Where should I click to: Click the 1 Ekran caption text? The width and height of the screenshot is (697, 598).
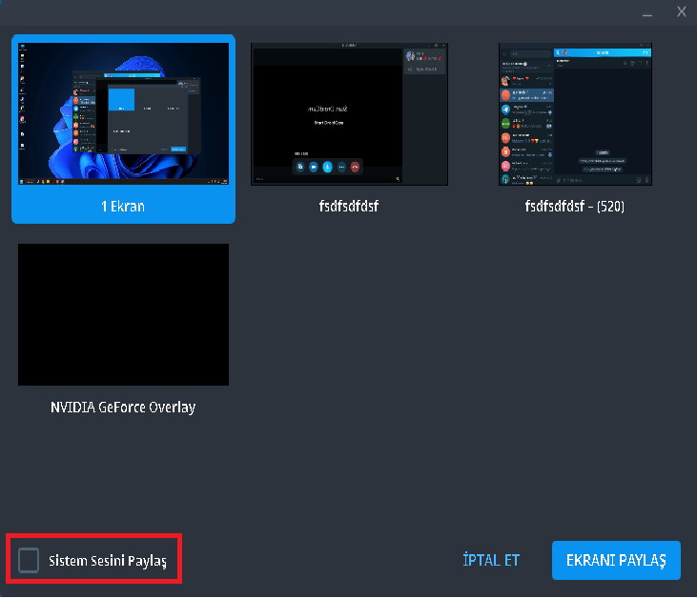coord(123,207)
